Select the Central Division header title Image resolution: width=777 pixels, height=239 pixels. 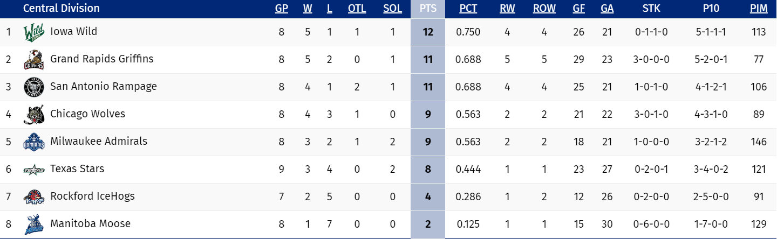(62, 9)
